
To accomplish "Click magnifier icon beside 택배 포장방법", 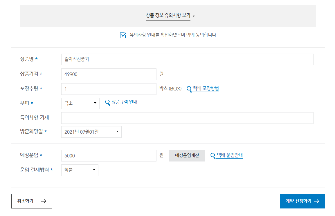I will [x=189, y=89].
